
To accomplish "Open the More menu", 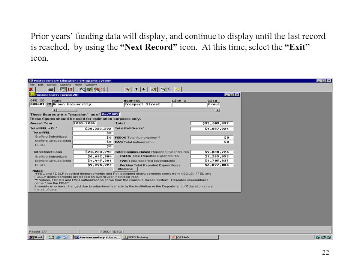I will (x=78, y=85).
